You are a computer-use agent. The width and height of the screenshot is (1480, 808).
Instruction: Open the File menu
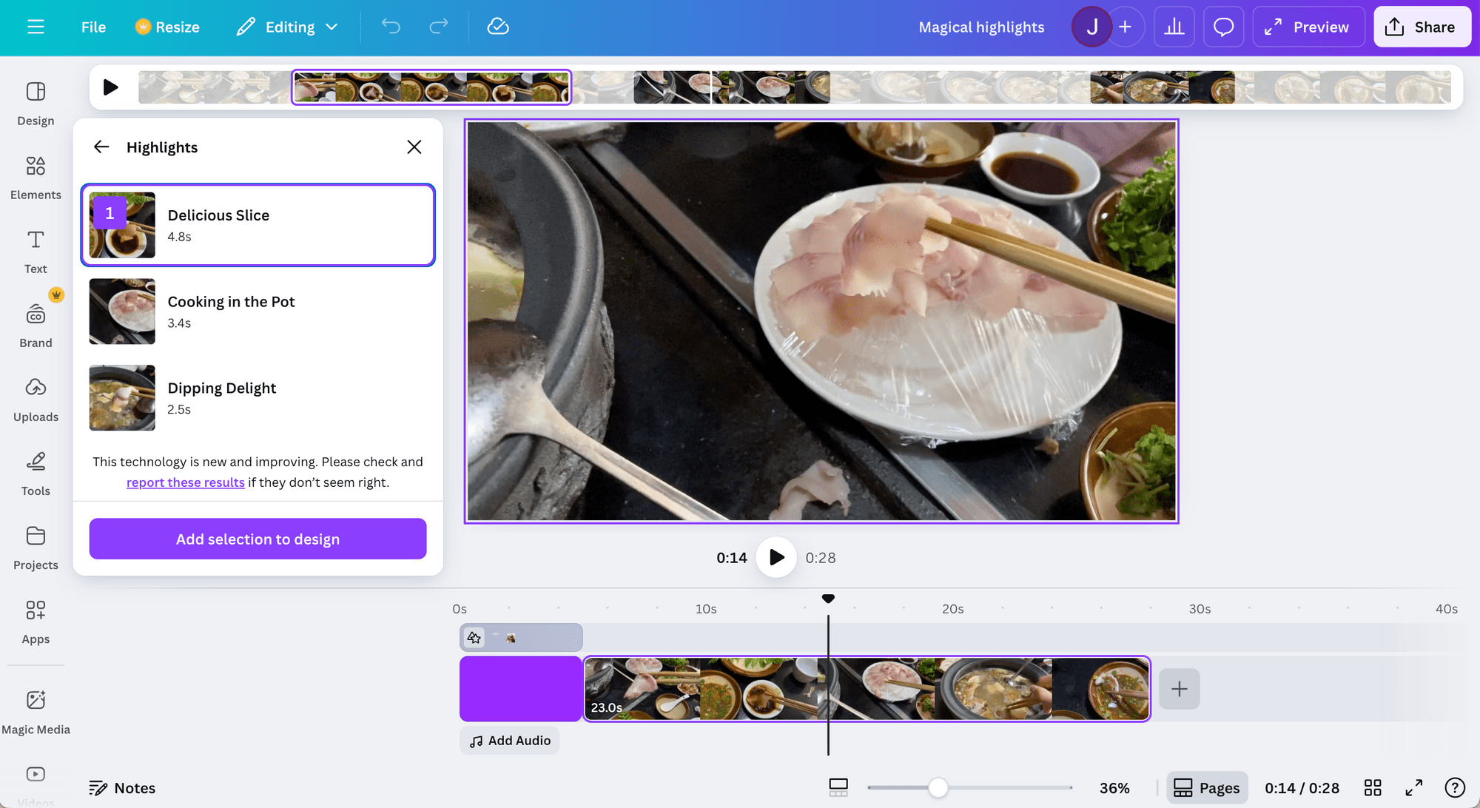click(x=93, y=27)
